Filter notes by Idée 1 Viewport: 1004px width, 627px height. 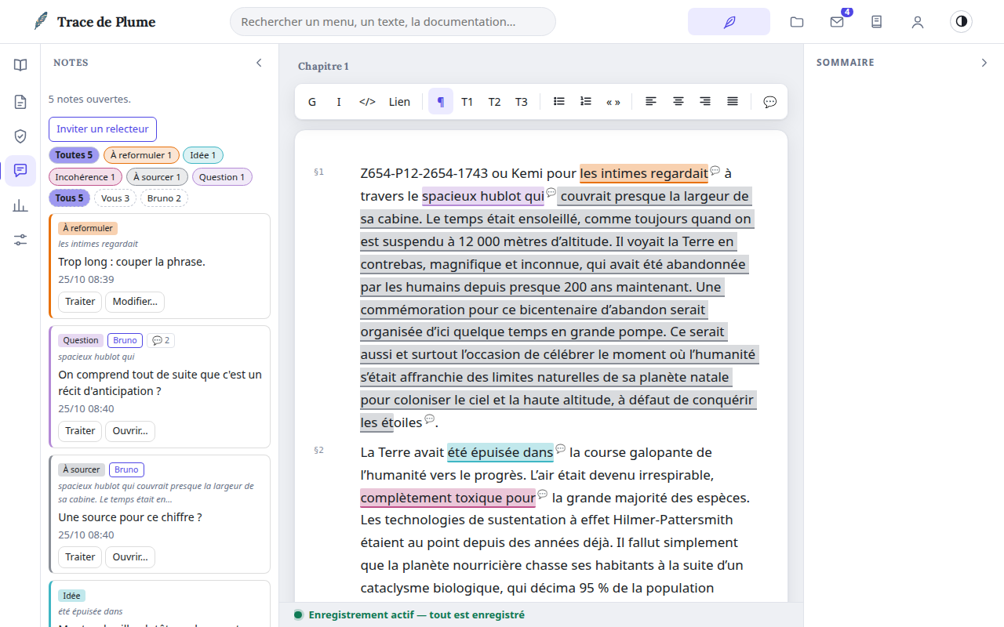(203, 155)
